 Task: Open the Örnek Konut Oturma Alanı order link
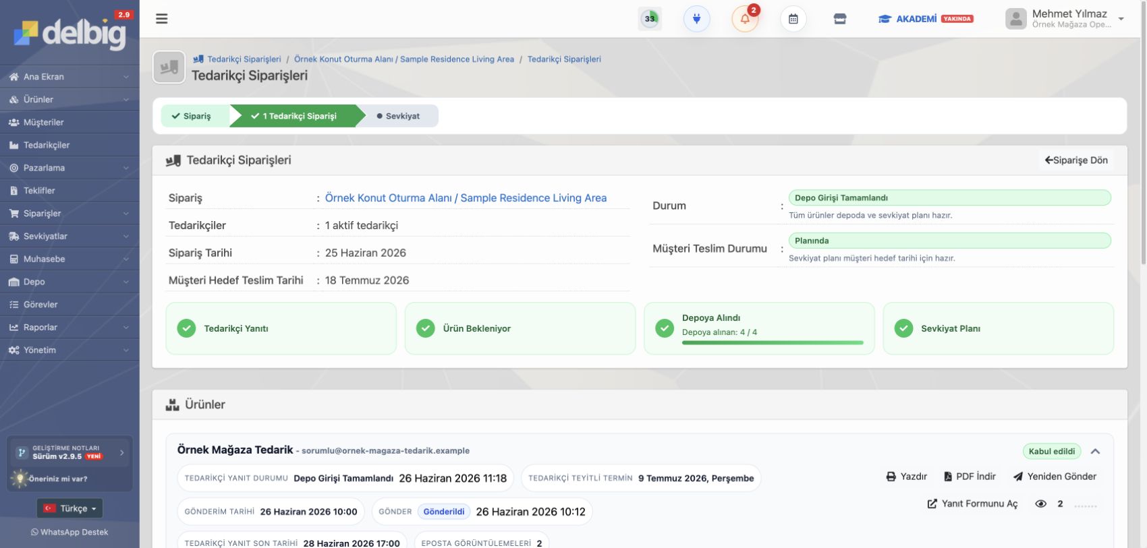[x=466, y=198]
